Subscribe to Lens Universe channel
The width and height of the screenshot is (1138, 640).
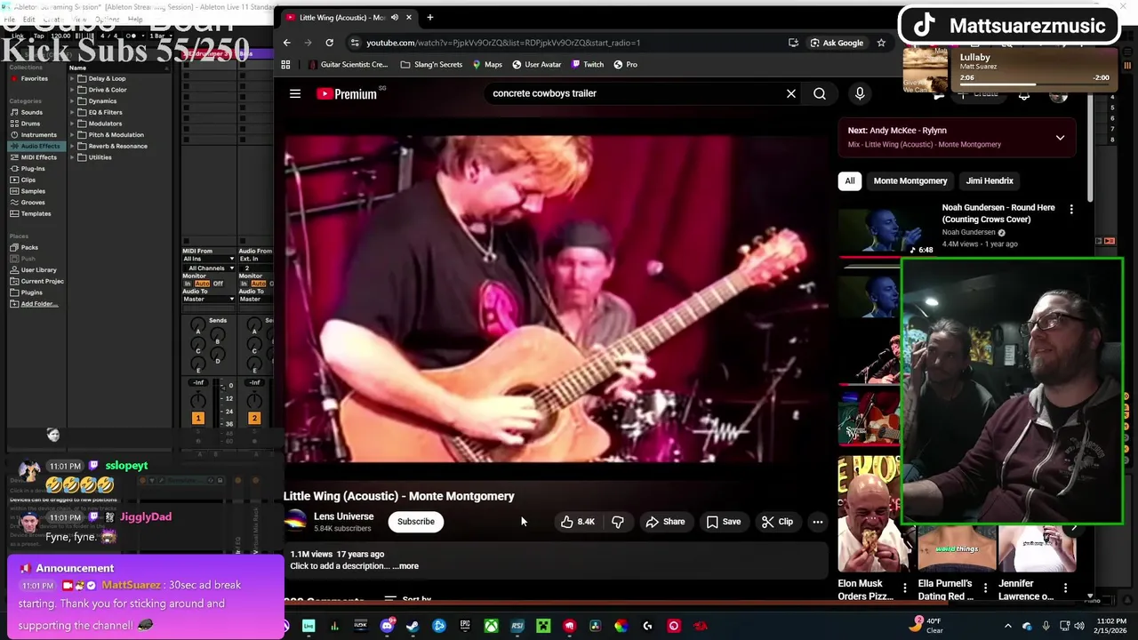[416, 522]
